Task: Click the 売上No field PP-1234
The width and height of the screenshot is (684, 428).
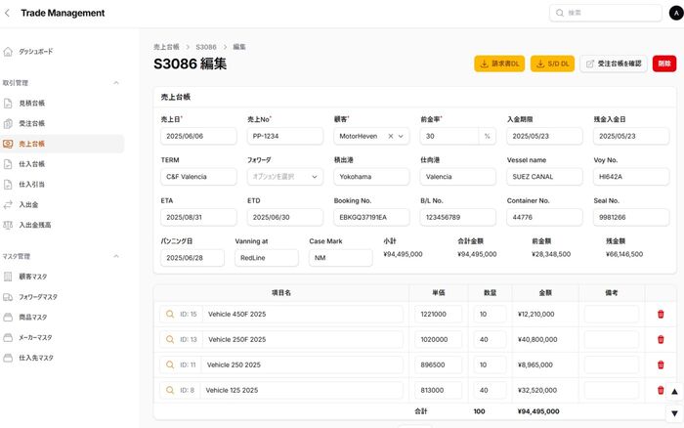Action: tap(285, 136)
